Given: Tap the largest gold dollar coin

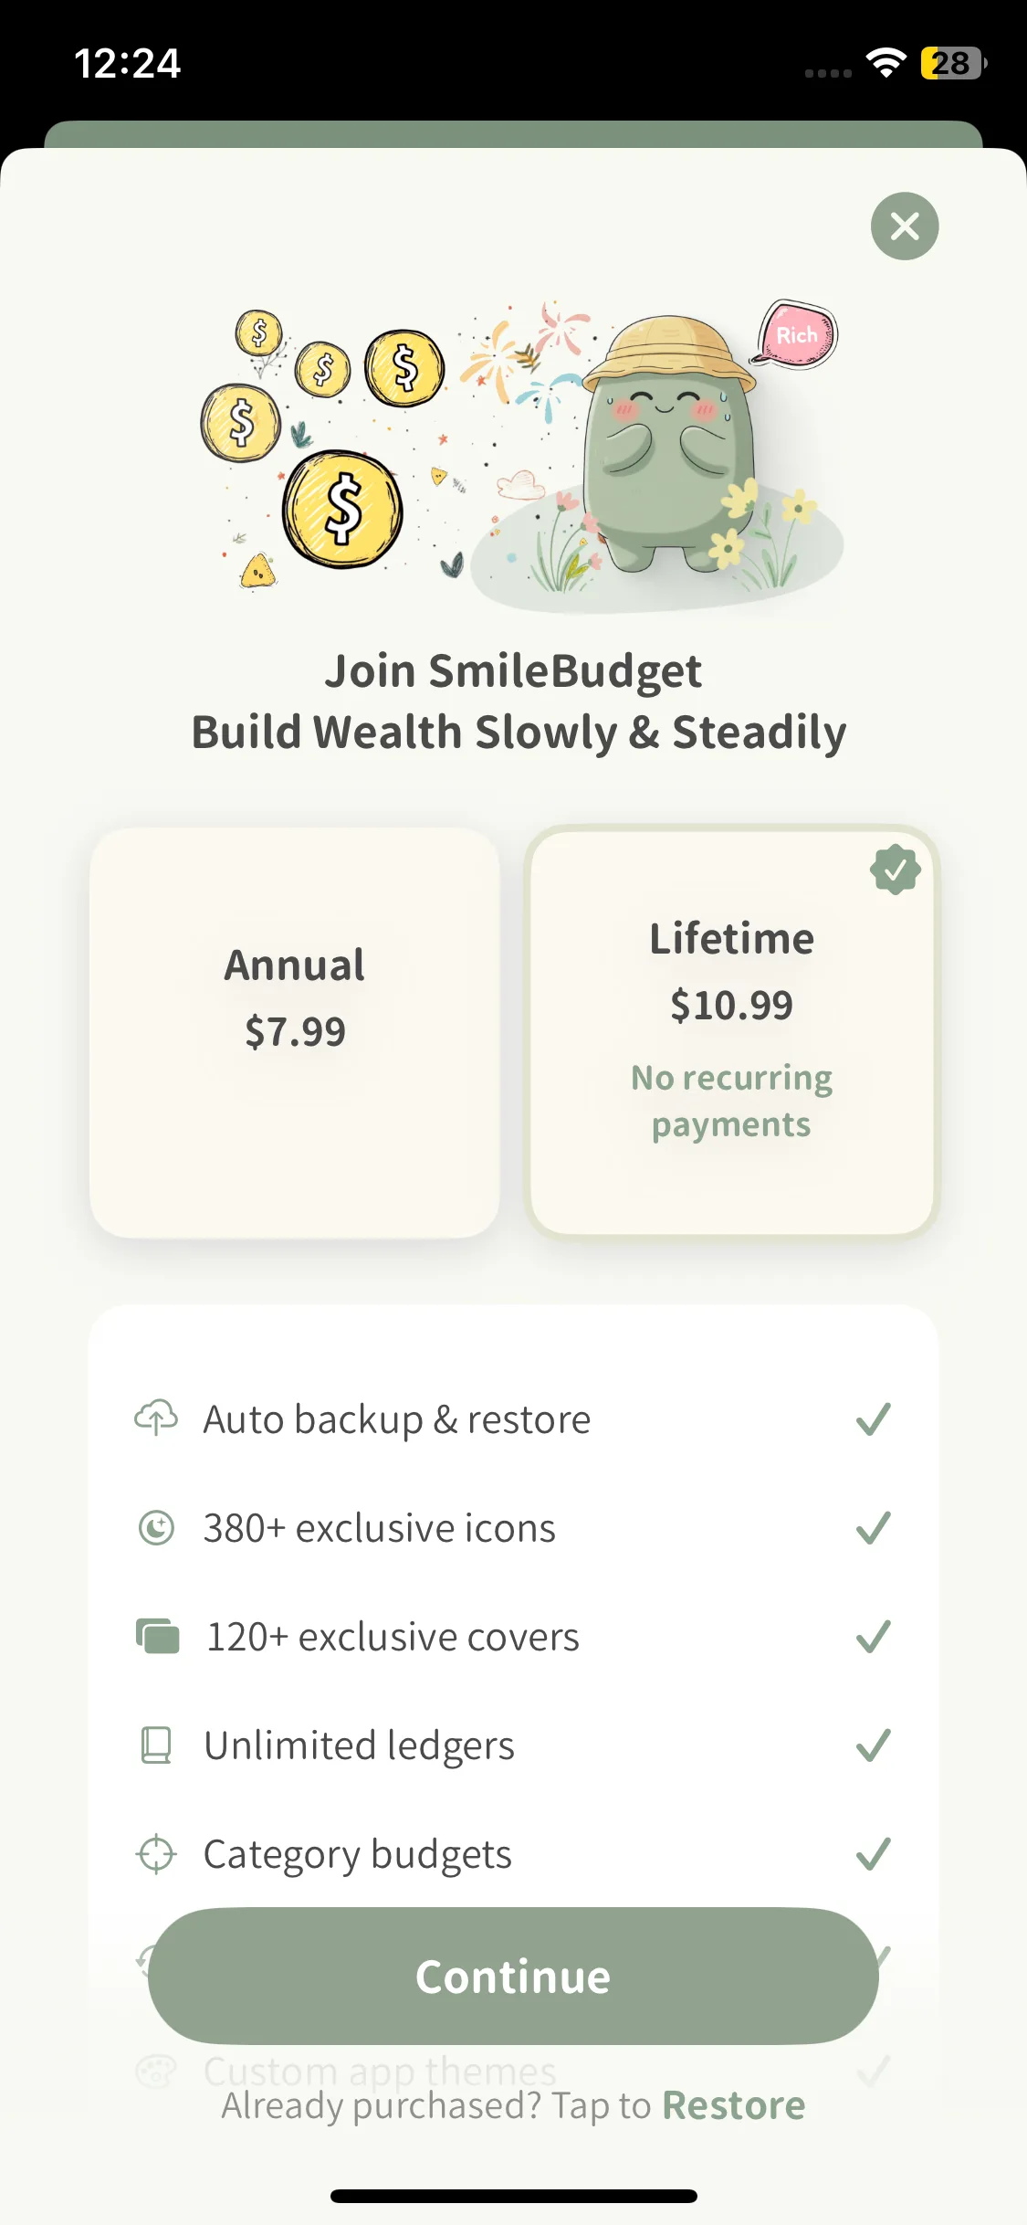Looking at the screenshot, I should pyautogui.click(x=342, y=509).
